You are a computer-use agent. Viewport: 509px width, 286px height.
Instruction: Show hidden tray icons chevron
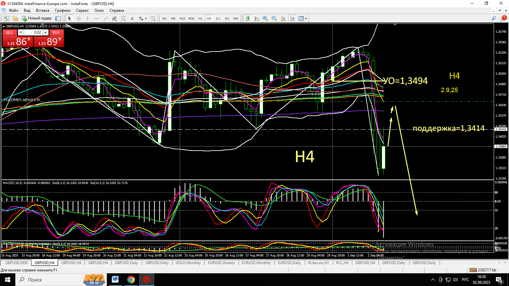[433, 280]
